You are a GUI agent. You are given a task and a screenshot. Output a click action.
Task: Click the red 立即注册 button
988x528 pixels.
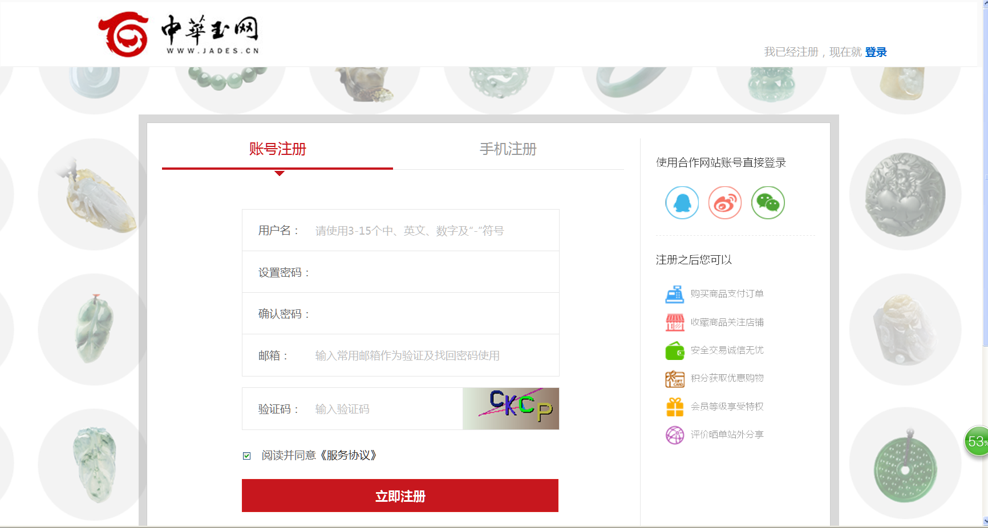click(400, 496)
